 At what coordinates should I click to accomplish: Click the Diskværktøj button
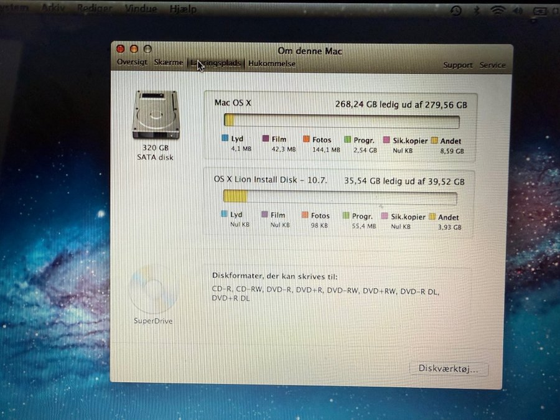(x=449, y=369)
